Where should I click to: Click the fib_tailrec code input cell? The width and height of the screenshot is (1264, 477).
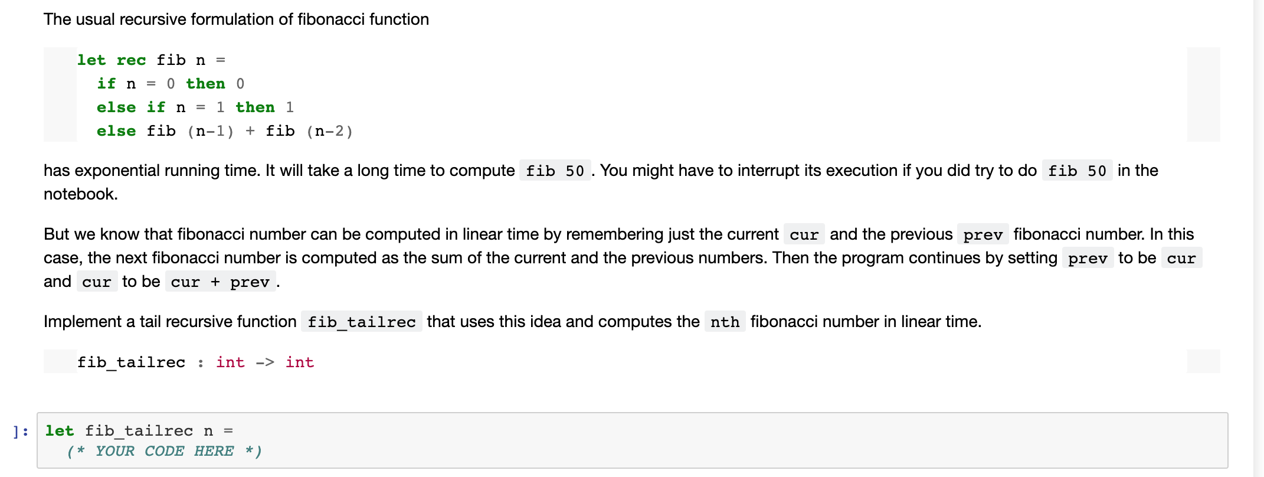point(632,440)
